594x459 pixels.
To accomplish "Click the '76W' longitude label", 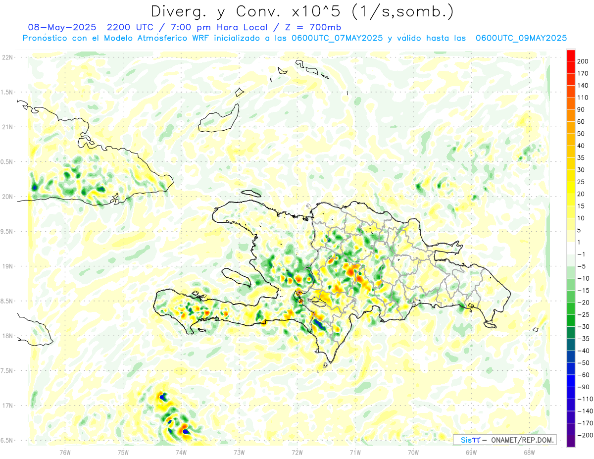I will (x=65, y=452).
